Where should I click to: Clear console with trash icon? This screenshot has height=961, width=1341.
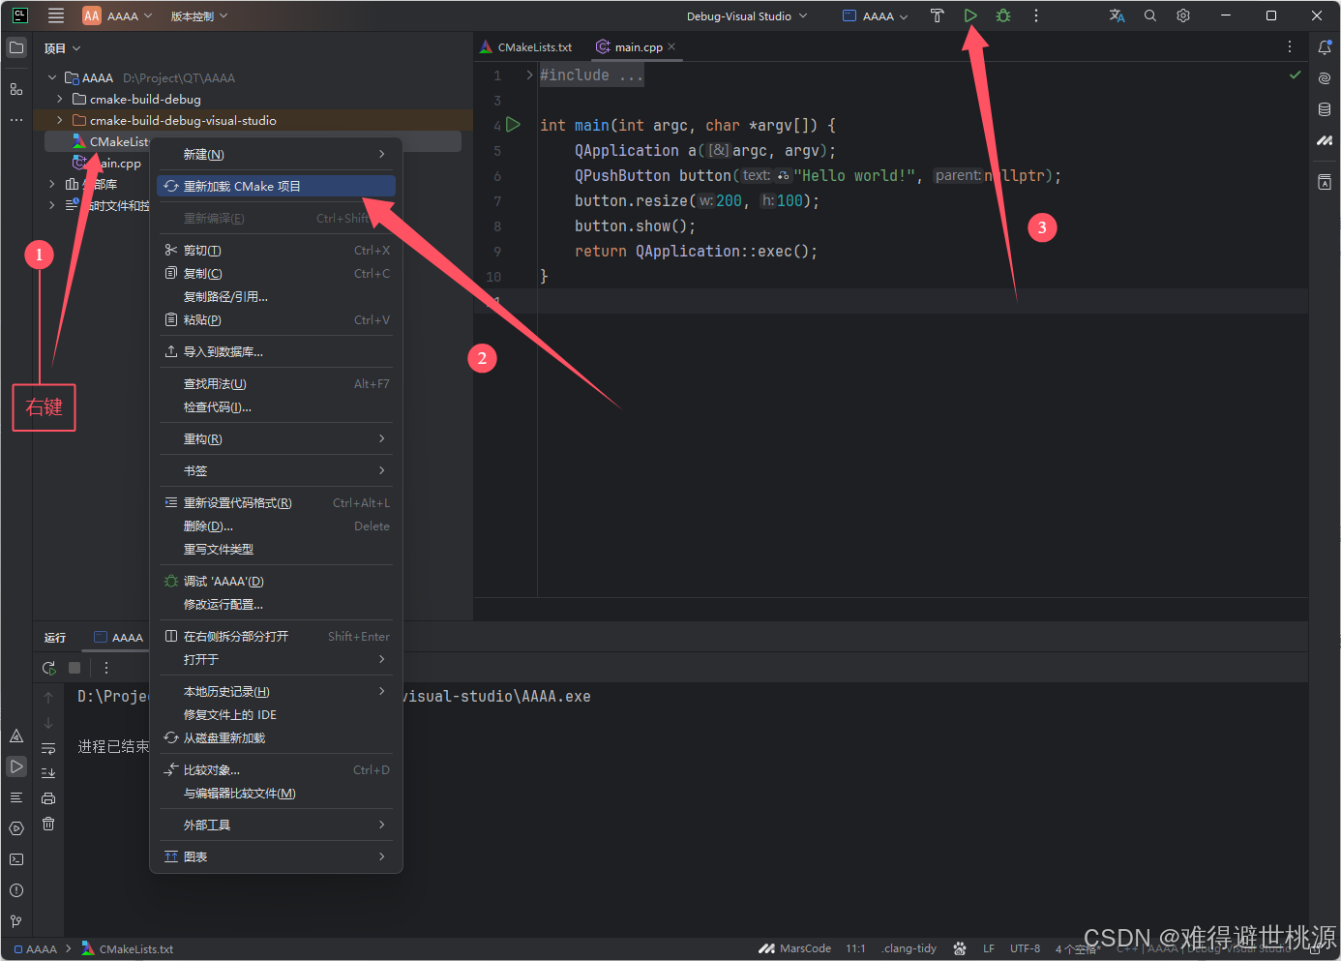click(x=48, y=824)
